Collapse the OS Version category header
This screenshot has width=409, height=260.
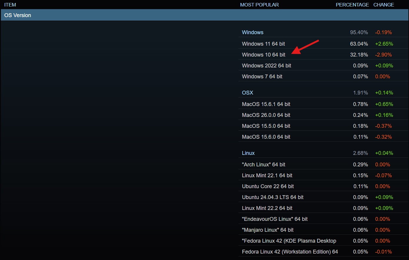[18, 15]
